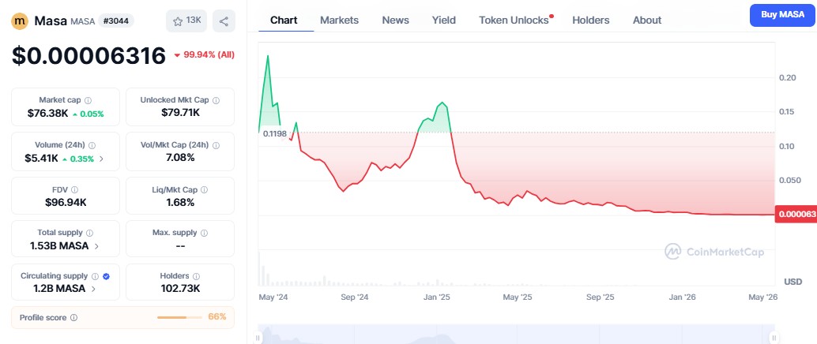Screen dimensions: 817x344
Task: Open the Volume (24h) info icon
Action: click(x=92, y=145)
